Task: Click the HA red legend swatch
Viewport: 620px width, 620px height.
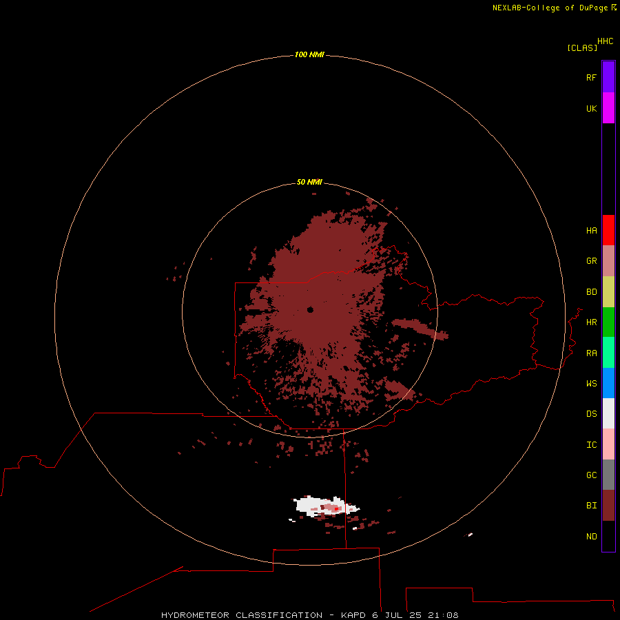Action: [608, 230]
